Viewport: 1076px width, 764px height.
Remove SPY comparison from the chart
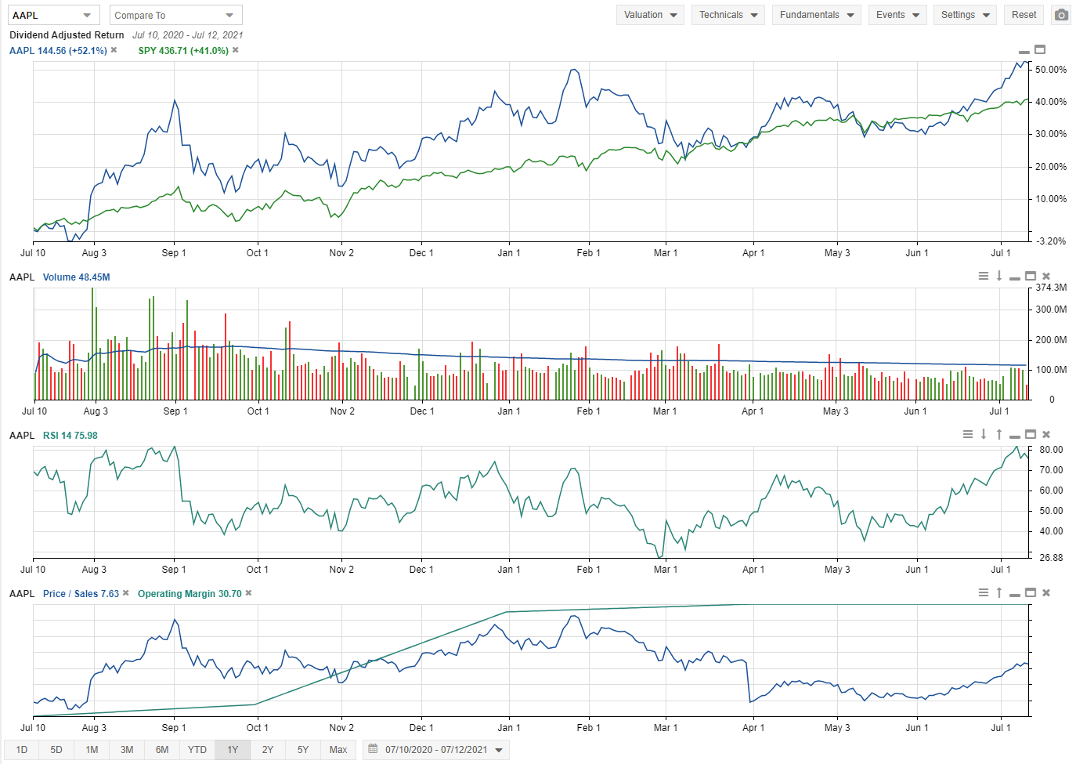coord(236,50)
